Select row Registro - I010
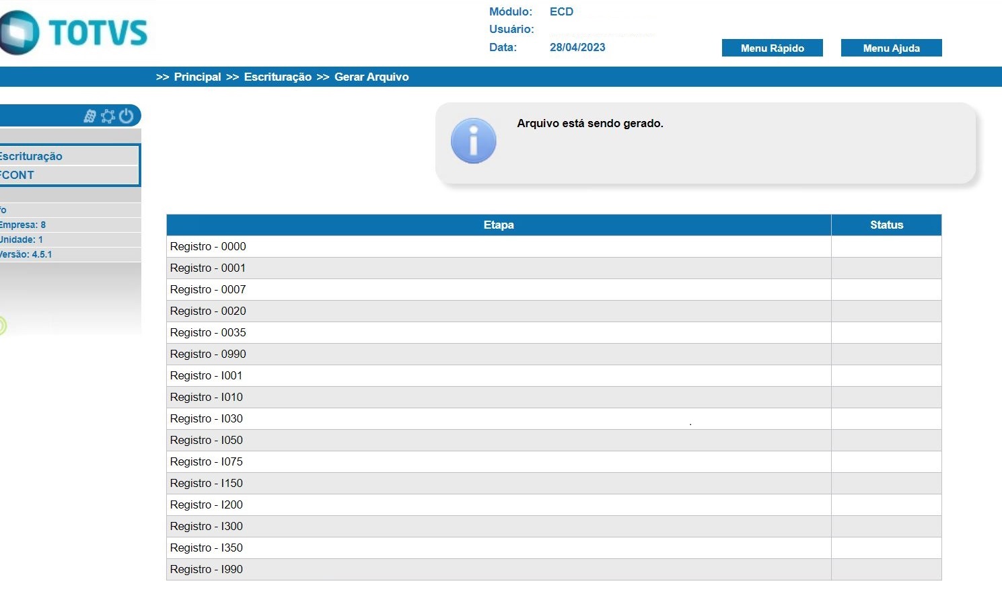 click(x=554, y=397)
